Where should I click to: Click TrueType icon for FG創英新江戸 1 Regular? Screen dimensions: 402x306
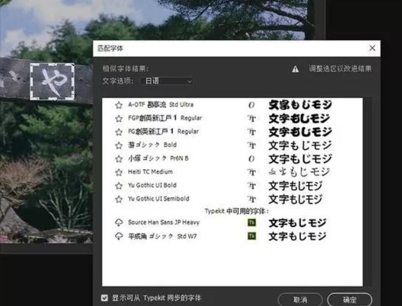coord(252,132)
